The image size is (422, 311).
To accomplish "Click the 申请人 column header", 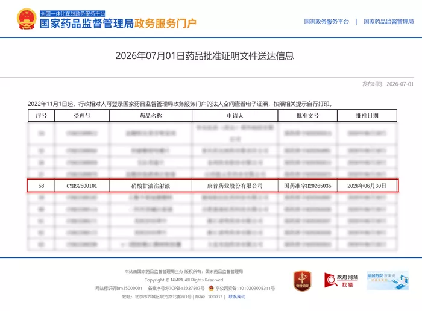I will (x=235, y=116).
